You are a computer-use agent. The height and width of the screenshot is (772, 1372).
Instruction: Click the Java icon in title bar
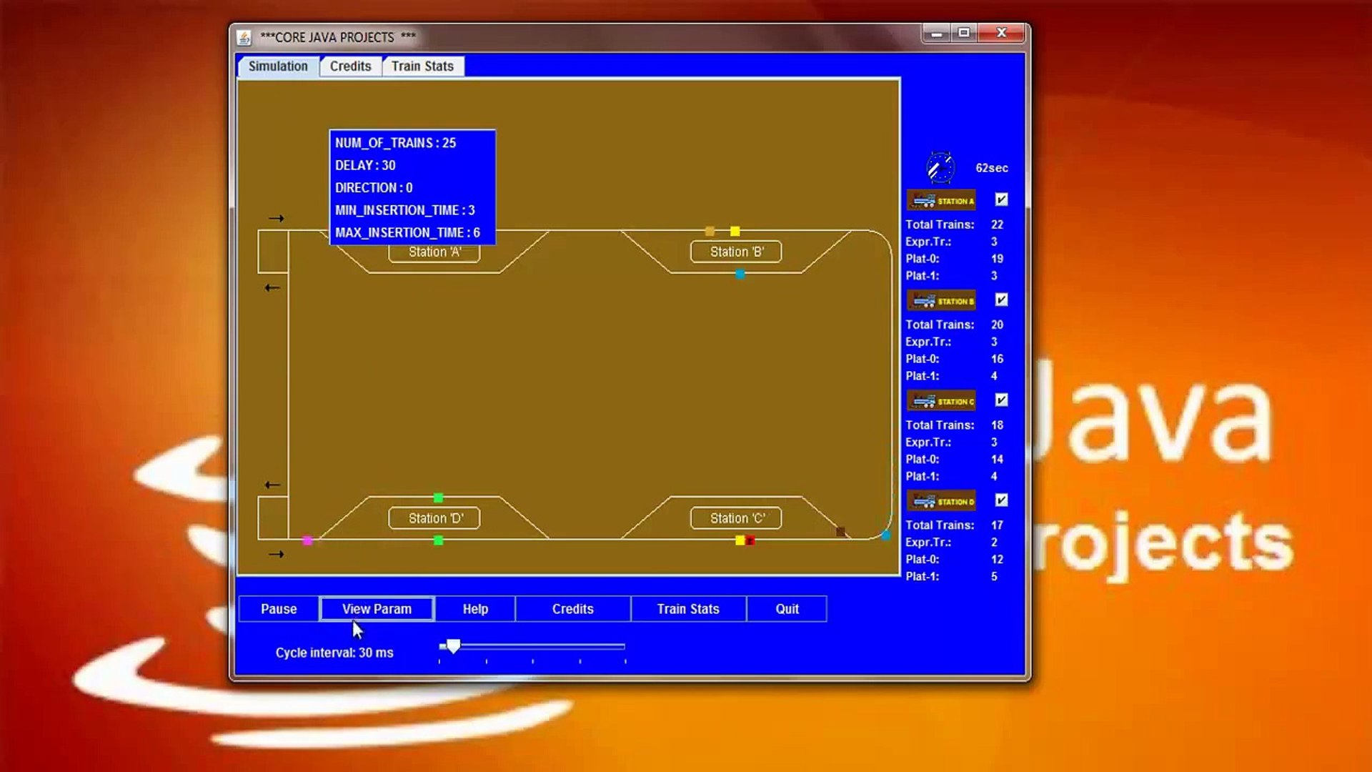[x=244, y=37]
